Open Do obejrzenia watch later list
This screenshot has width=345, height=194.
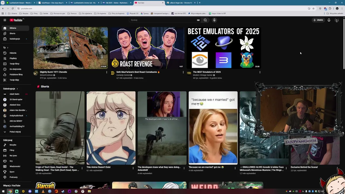click(x=15, y=69)
